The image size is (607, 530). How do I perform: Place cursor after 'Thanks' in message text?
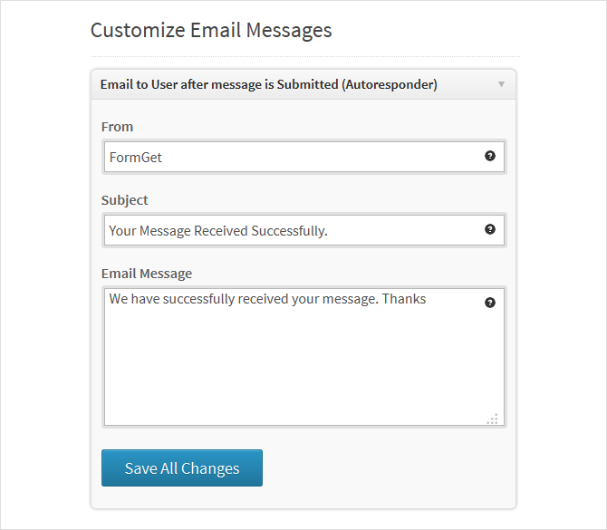(427, 298)
